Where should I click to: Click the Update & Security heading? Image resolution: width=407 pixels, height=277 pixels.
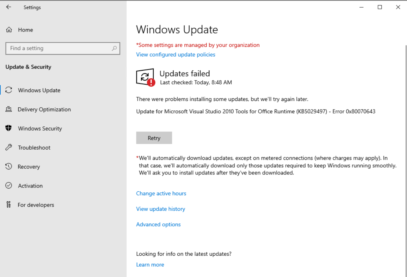tap(28, 67)
